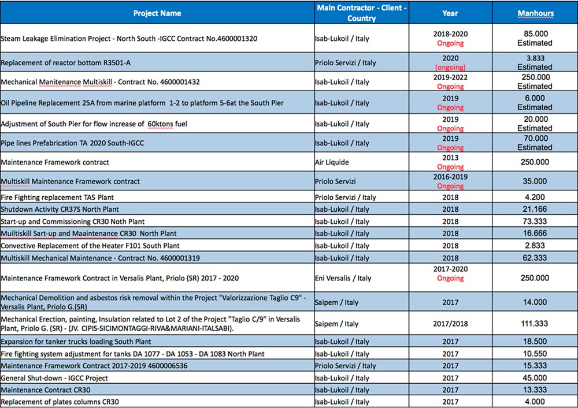The image size is (578, 408).
Task: Select 'Start-up and Commissioning CR30' cell
Action: point(157,221)
